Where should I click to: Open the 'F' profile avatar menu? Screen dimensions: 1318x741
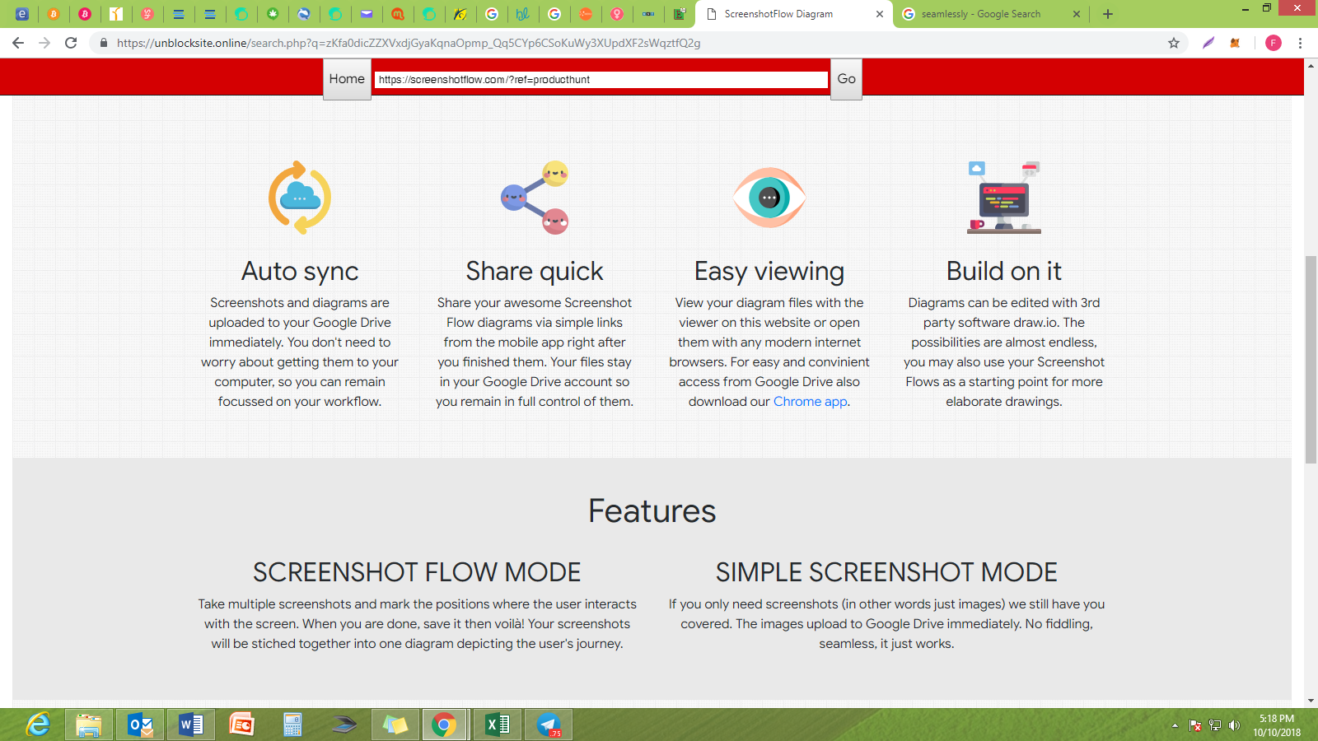[x=1274, y=43]
